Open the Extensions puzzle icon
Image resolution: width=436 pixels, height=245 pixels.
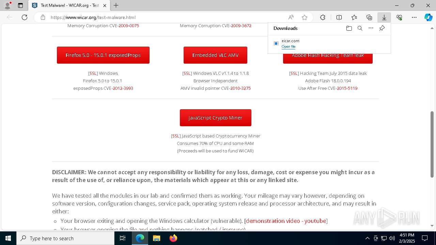pyautogui.click(x=323, y=17)
